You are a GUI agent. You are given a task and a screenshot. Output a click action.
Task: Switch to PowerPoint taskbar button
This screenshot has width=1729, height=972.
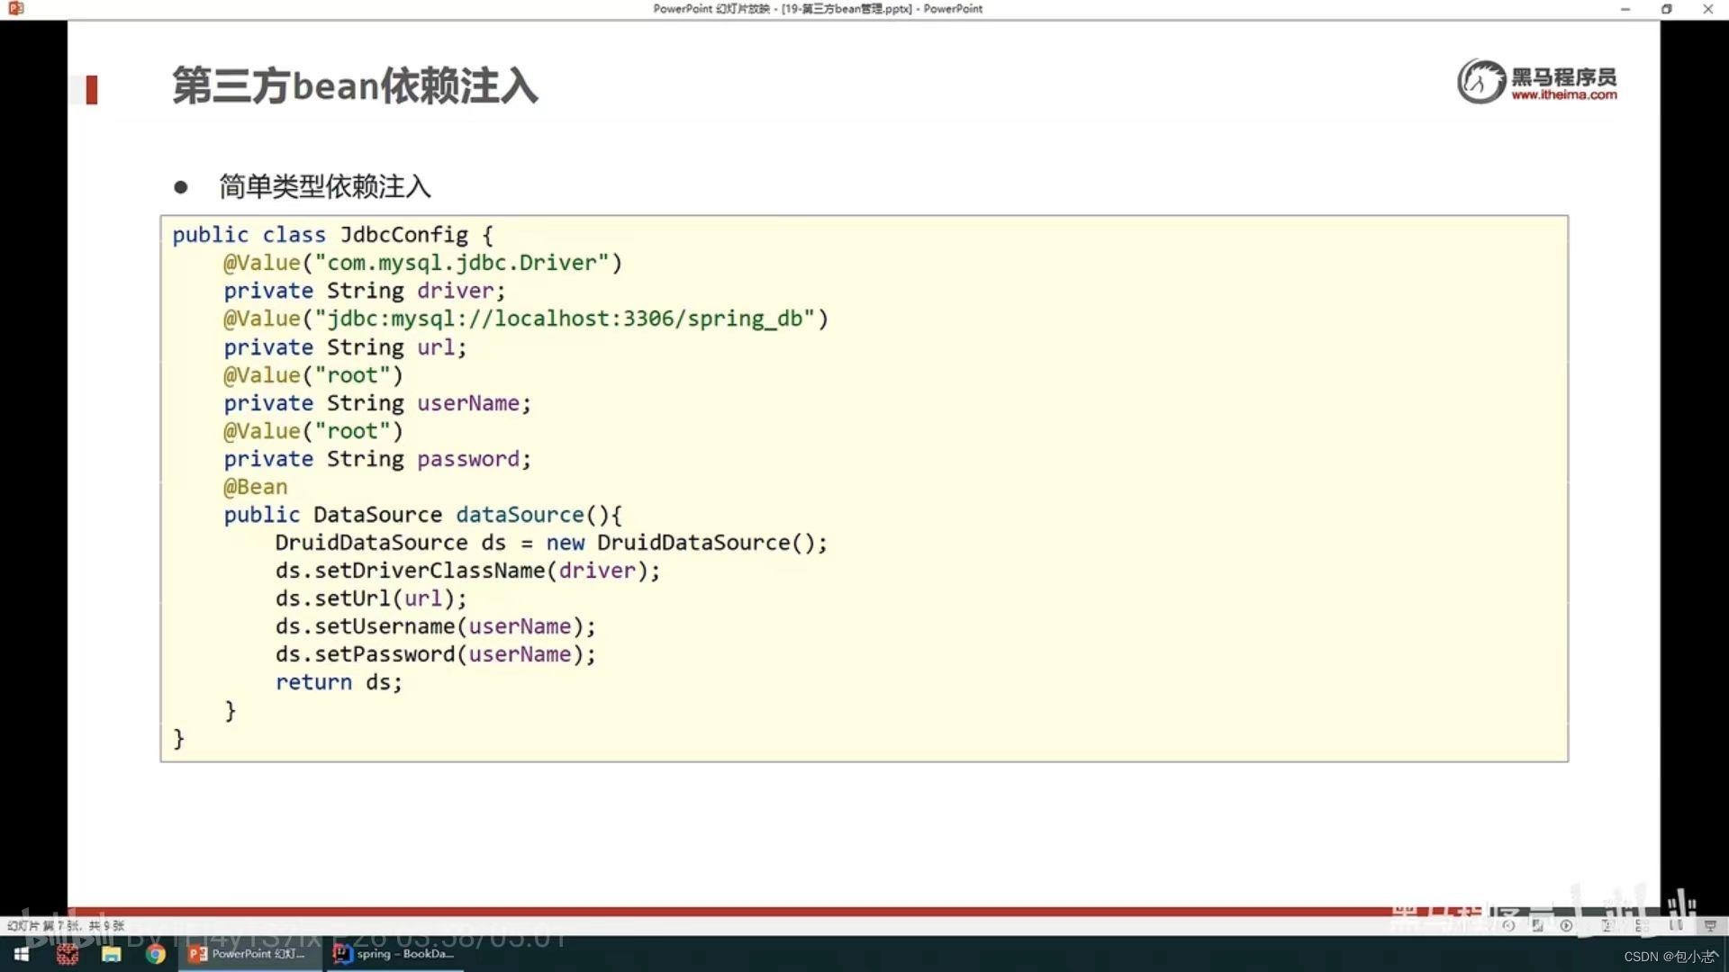(249, 954)
